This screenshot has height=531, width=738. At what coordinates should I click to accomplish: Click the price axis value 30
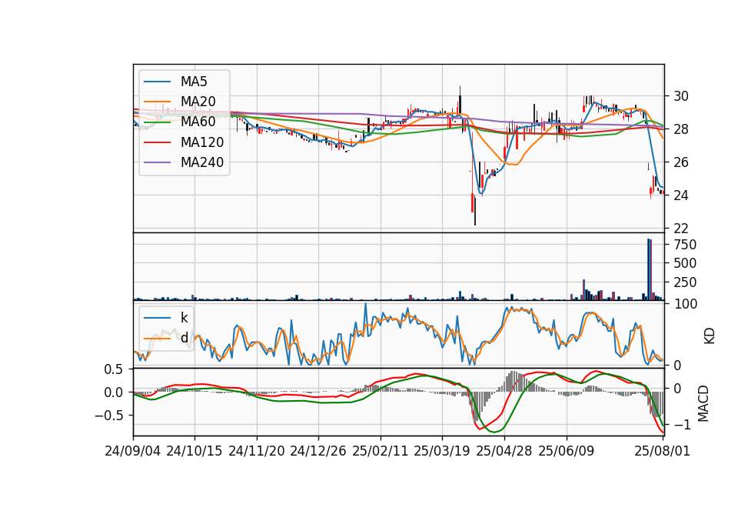(x=680, y=96)
